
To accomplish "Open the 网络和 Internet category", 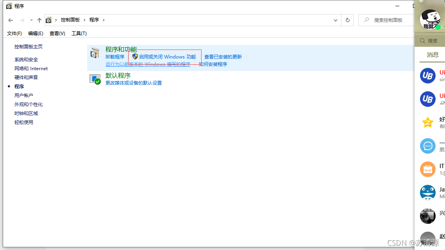I will tap(31, 68).
